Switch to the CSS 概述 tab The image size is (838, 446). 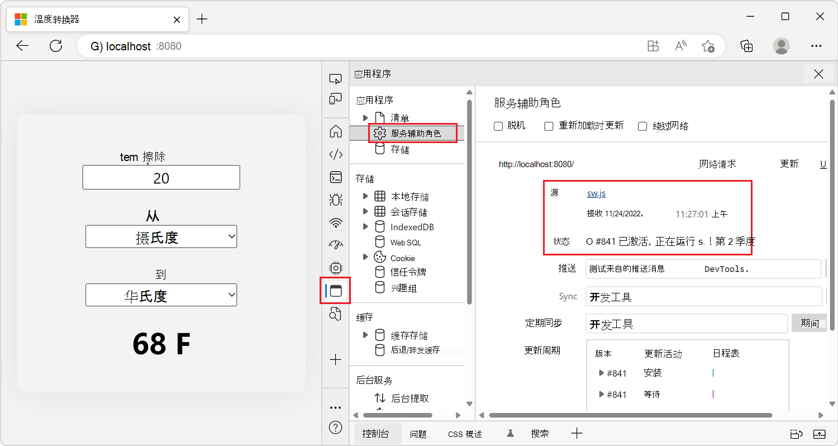tap(465, 434)
